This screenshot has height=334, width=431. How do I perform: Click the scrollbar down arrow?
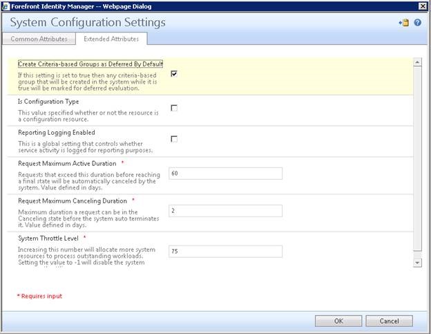pos(417,263)
